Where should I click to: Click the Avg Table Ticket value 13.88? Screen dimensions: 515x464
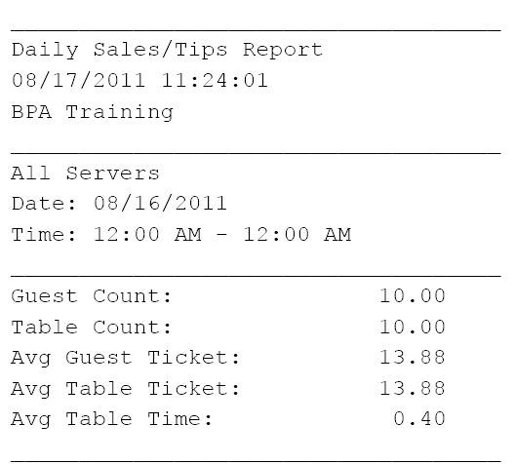(413, 389)
